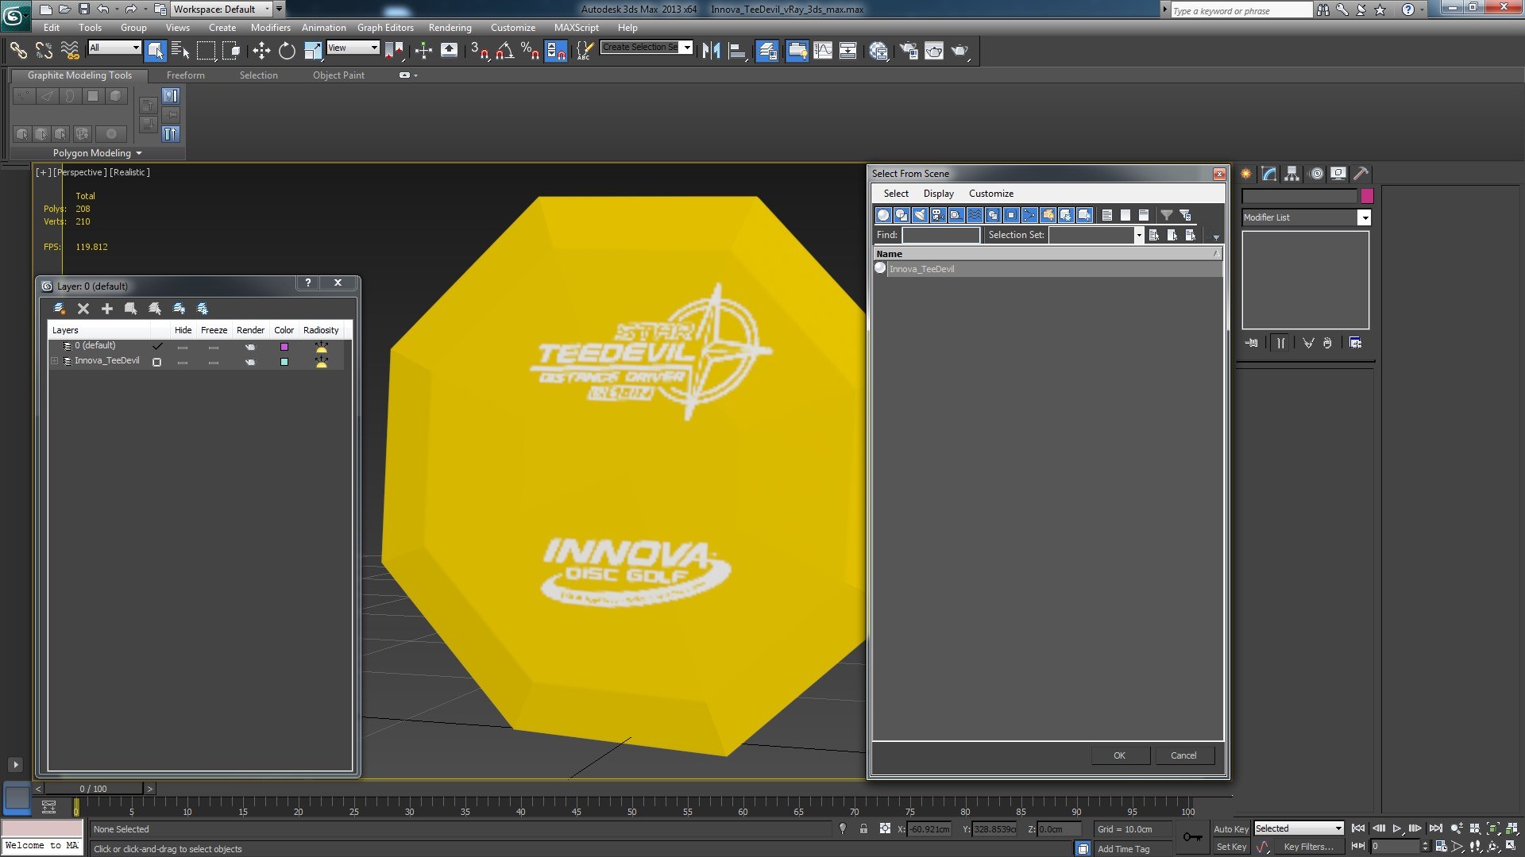Click the pink object color swatch
The image size is (1525, 857).
tap(1367, 196)
